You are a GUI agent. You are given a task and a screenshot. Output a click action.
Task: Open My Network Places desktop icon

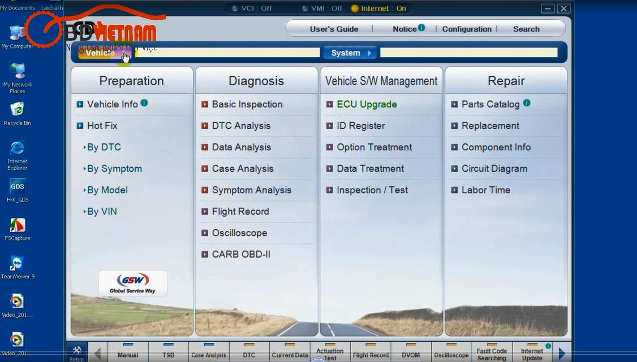pos(18,78)
